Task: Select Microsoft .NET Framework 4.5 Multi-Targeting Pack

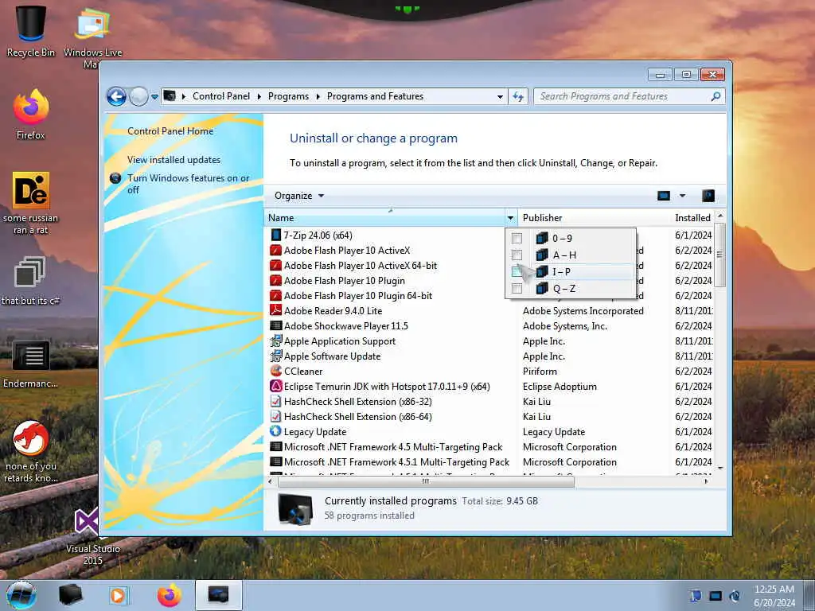Action: pyautogui.click(x=393, y=447)
